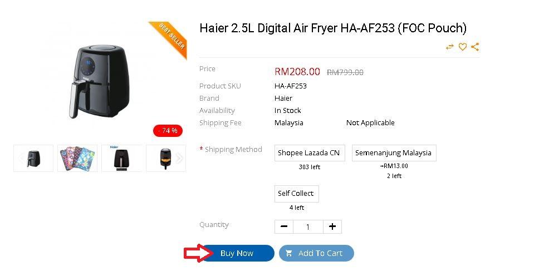View first air fryer thumbnail
This screenshot has width=539, height=271.
(x=33, y=159)
